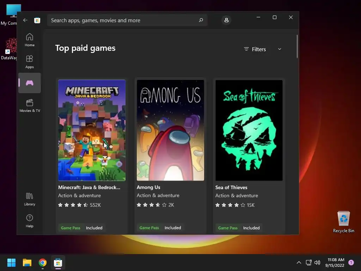Open Sea of Thieves cover art
The width and height of the screenshot is (361, 271).
[x=249, y=130]
